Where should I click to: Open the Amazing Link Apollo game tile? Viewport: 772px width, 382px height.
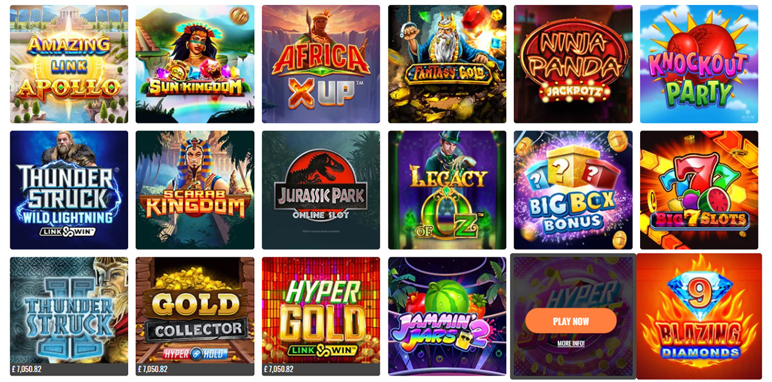click(x=69, y=64)
